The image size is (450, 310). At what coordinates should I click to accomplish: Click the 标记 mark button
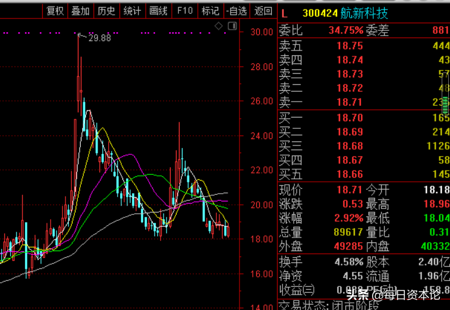pyautogui.click(x=210, y=11)
